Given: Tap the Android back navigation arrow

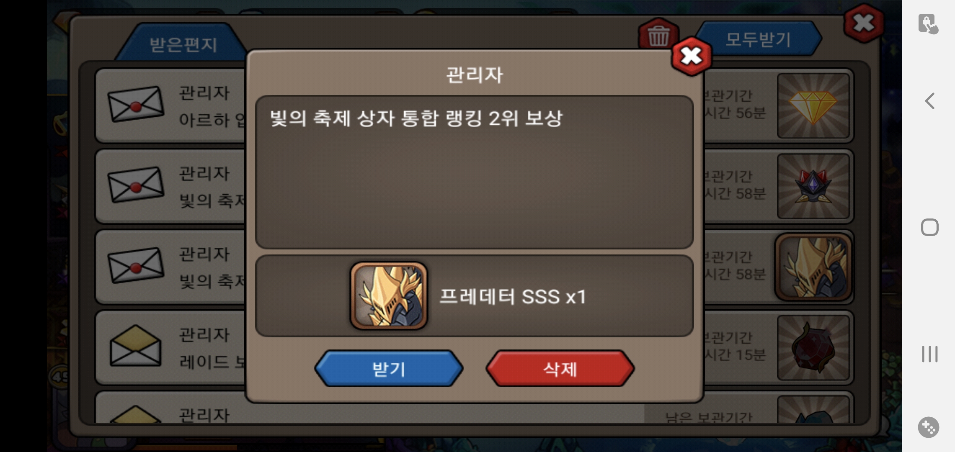Looking at the screenshot, I should point(930,101).
